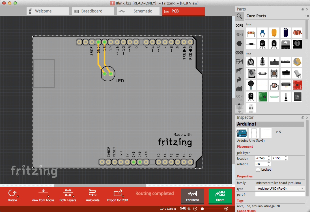Switch to the Breadboard tab
310x212 pixels.
[93, 11]
